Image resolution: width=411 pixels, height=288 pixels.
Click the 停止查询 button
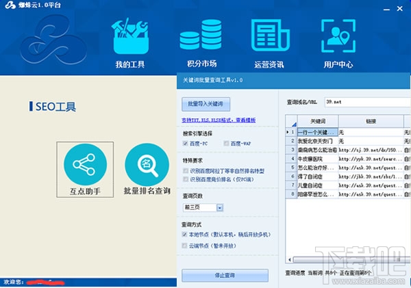click(x=225, y=276)
